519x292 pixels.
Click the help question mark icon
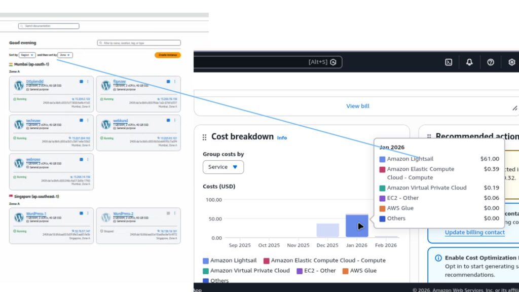click(490, 62)
